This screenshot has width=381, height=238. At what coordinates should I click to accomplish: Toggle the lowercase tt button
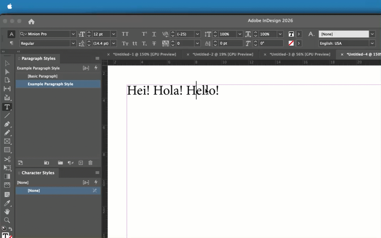pos(135,43)
